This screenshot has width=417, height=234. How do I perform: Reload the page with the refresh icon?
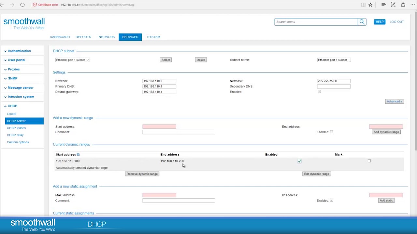22,5
